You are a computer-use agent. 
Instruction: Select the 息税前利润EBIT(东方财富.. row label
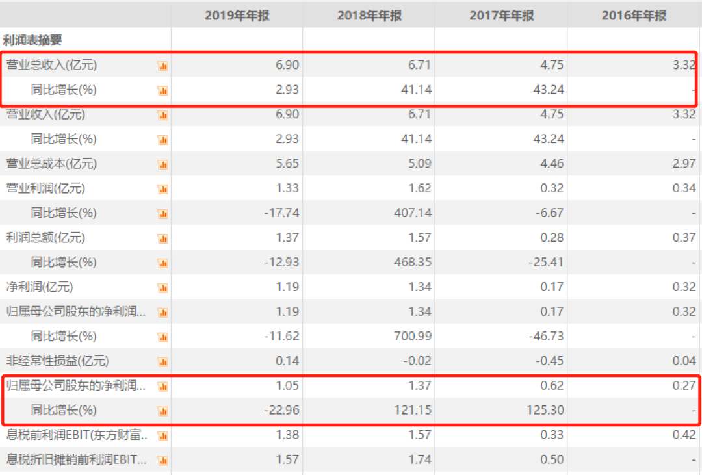tap(77, 434)
